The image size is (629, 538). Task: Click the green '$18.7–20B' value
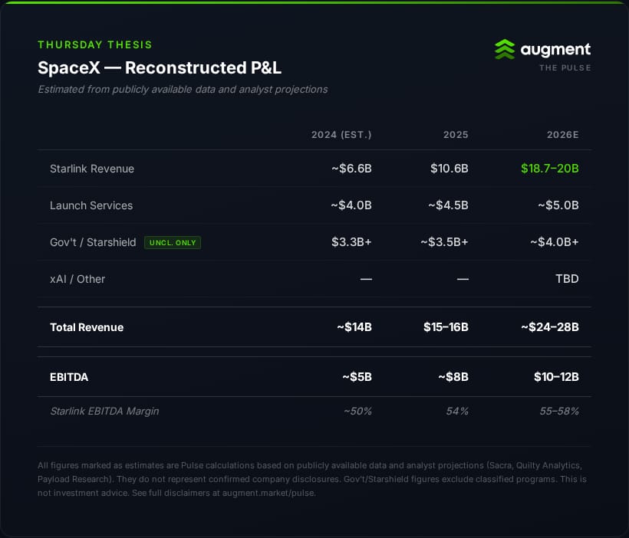pos(549,169)
